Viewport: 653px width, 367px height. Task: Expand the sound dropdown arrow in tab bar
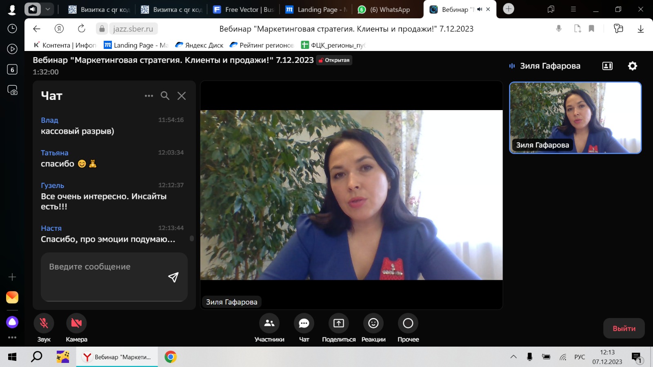coord(48,9)
